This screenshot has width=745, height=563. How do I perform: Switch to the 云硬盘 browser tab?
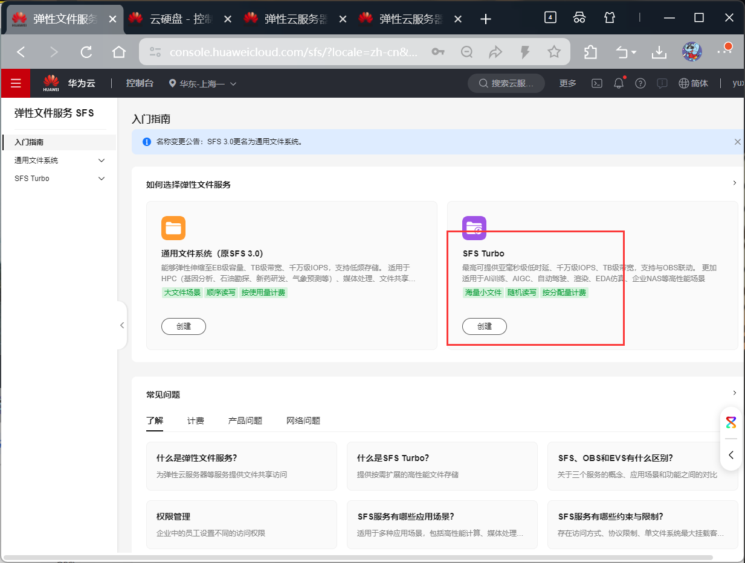tap(180, 19)
